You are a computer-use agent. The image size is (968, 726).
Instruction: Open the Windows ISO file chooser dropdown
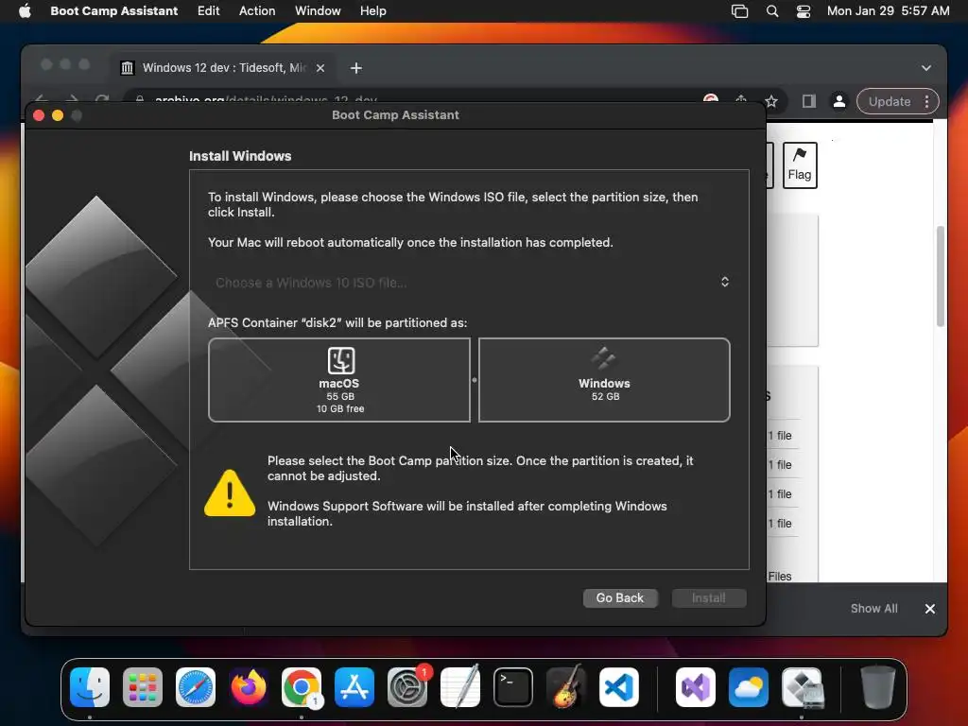click(469, 282)
